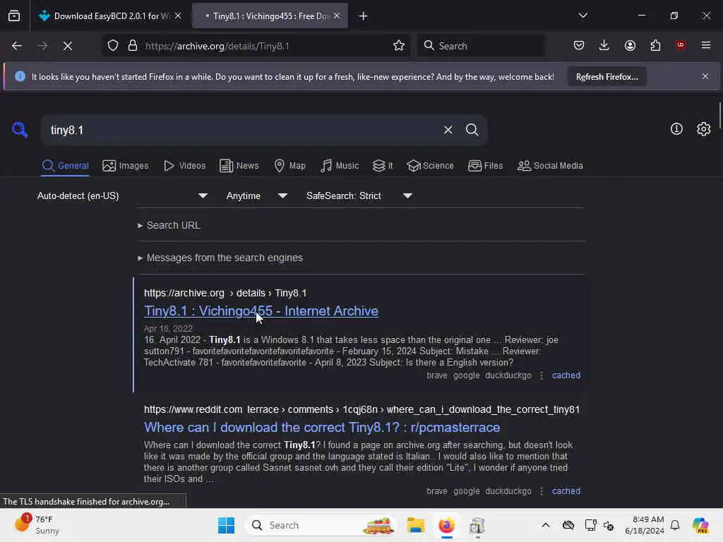The height and width of the screenshot is (542, 723).
Task: Open the Downloads panel
Action: [x=604, y=45]
